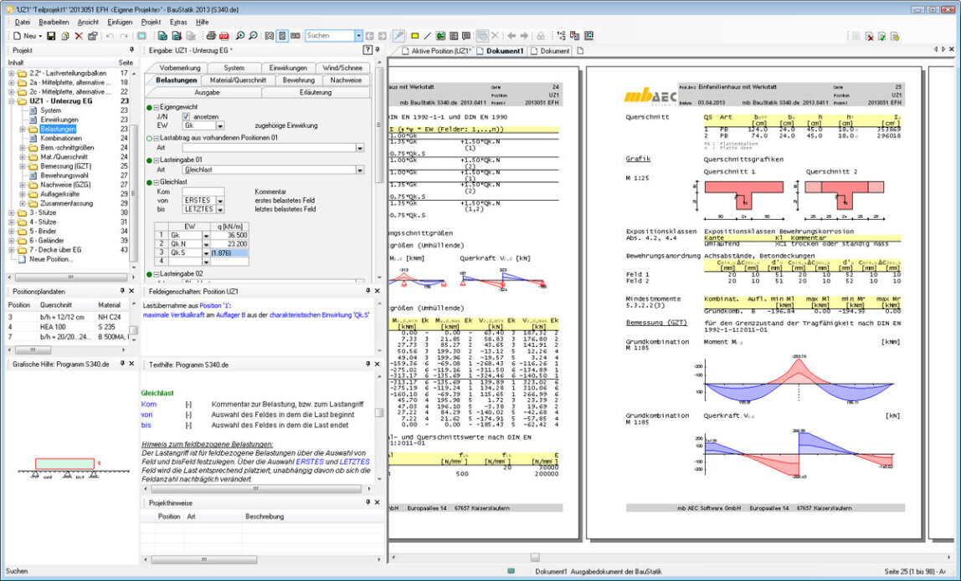Select the highlighted (1.876) q value cell
The height and width of the screenshot is (581, 961).
229,252
